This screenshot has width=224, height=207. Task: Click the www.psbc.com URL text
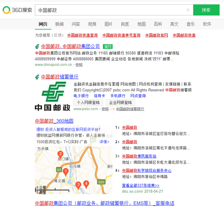86,109
